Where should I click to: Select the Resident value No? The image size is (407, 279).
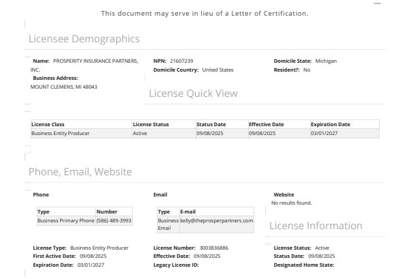point(307,70)
